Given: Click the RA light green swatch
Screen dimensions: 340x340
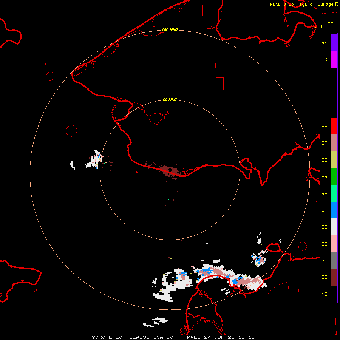Looking at the screenshot, I should [334, 193].
